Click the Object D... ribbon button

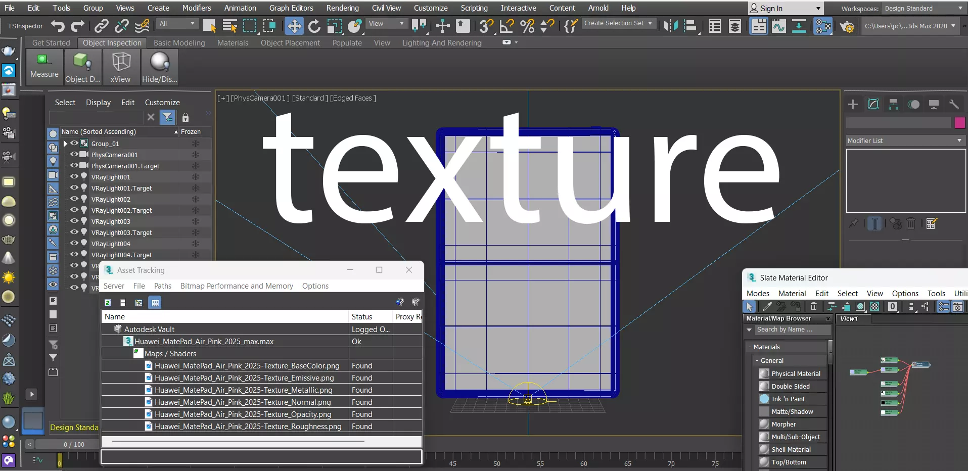pos(83,66)
